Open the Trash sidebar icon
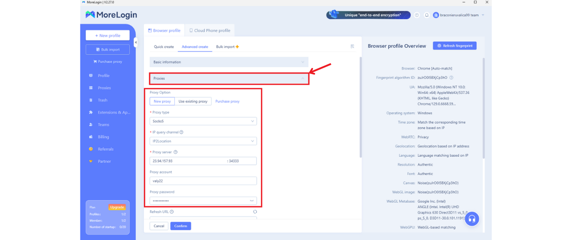The height and width of the screenshot is (240, 572). tap(91, 100)
